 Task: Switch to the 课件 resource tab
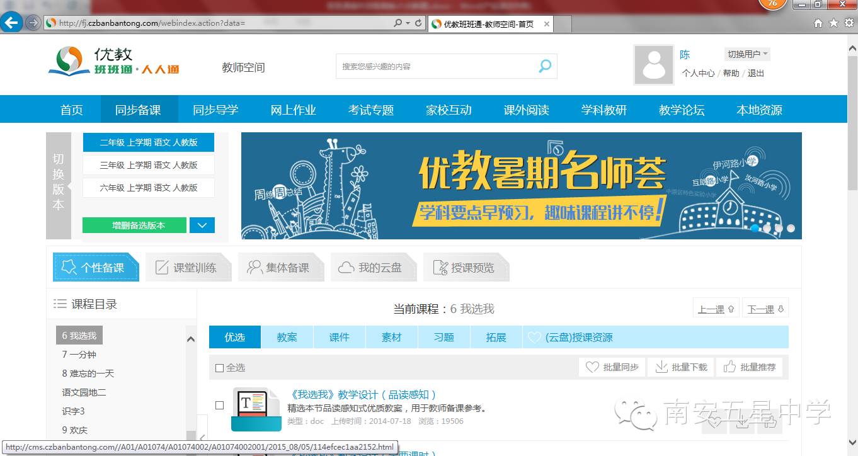coord(339,337)
